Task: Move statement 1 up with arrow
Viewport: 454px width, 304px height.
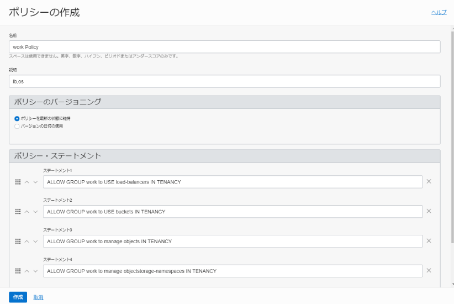Action: coord(27,182)
